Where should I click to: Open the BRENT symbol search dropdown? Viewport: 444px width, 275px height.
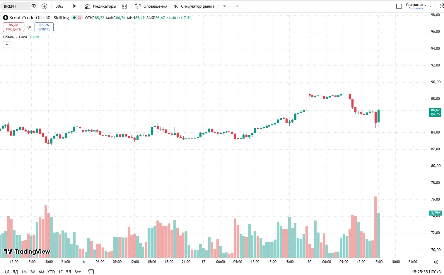click(x=20, y=6)
